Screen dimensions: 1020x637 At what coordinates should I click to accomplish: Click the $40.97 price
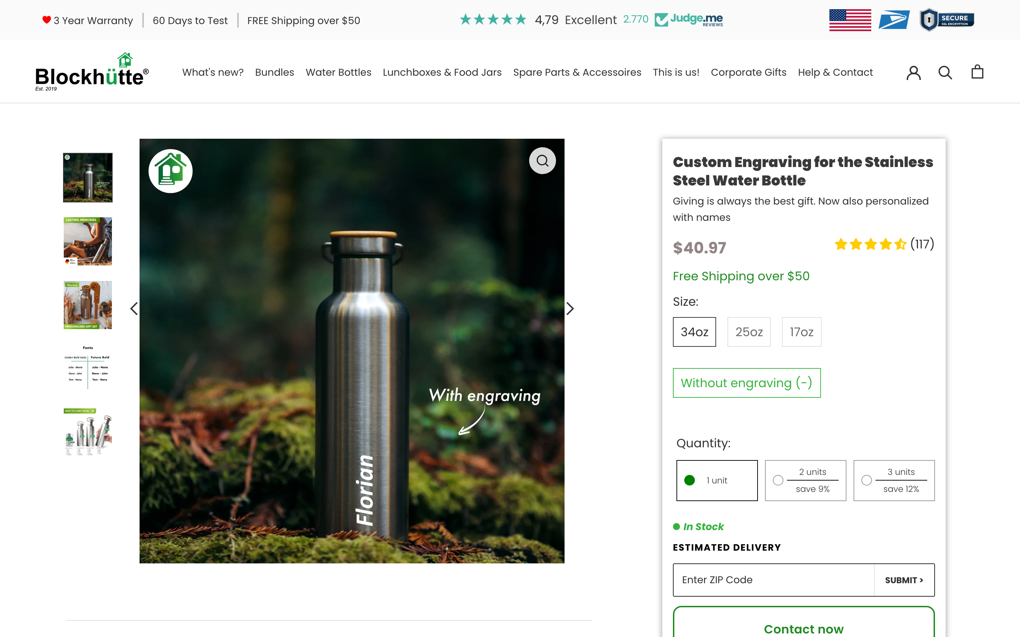[x=699, y=248]
